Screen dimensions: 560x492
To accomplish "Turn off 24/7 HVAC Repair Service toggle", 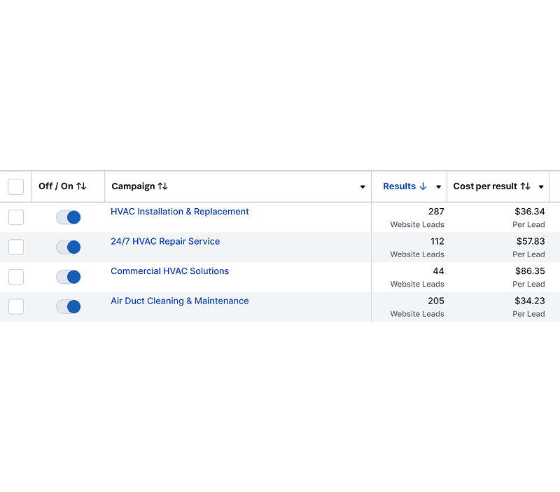I will 68,247.
